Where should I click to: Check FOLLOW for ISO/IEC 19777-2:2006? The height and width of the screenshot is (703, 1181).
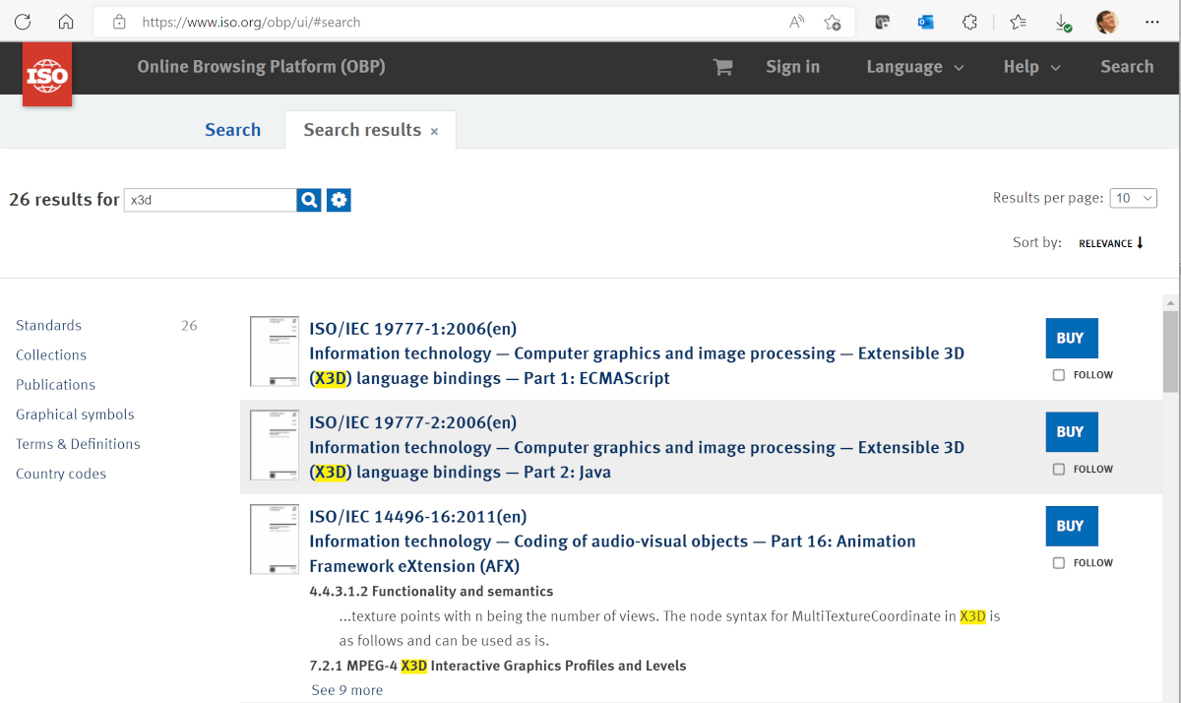[x=1059, y=470]
